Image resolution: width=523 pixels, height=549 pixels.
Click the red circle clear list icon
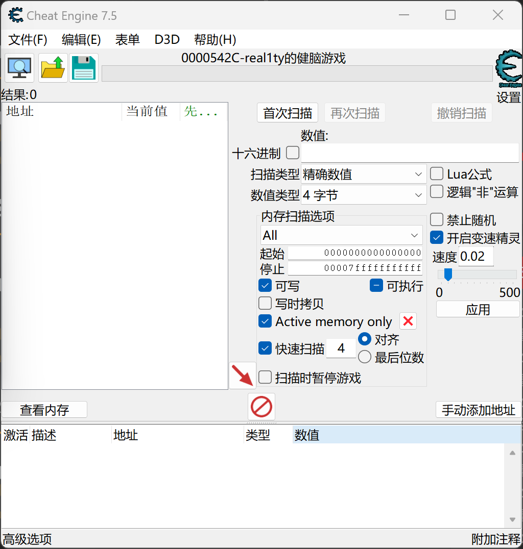click(x=261, y=407)
